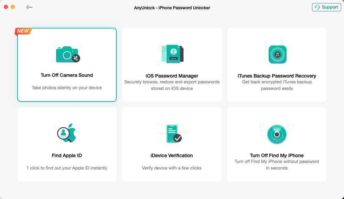Select Turn Off Find My iPhone title

(277, 155)
